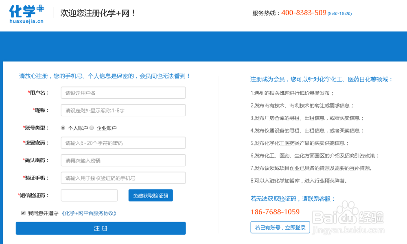Click the 注册成为会员 heading text

[x=322, y=79]
